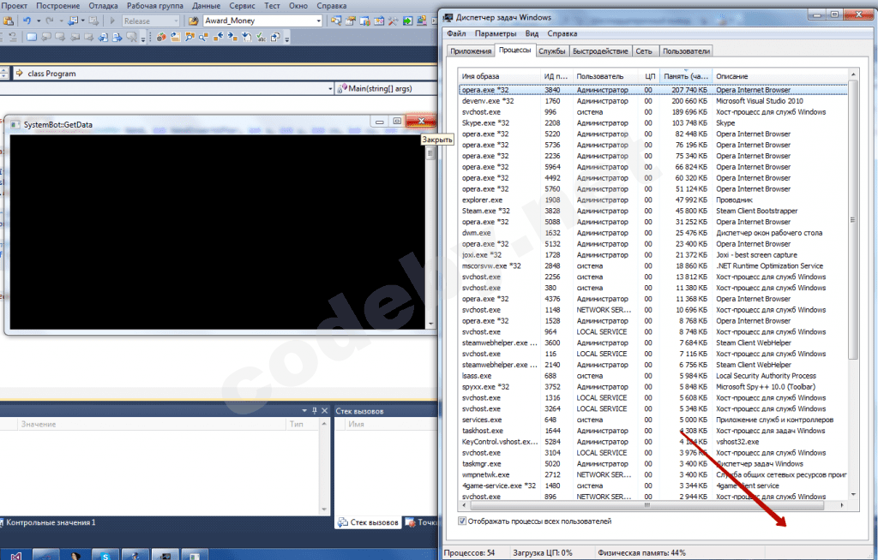Select the dwm.exe process row

coord(652,233)
